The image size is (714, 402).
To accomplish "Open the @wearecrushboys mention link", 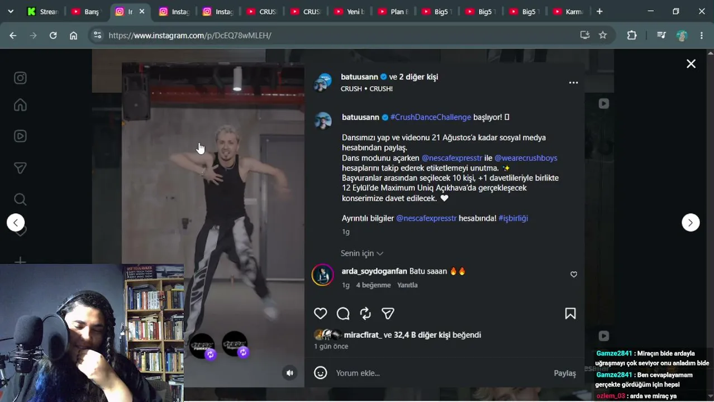I will pyautogui.click(x=526, y=158).
